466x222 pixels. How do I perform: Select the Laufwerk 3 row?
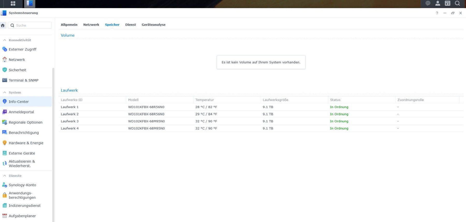pos(261,121)
